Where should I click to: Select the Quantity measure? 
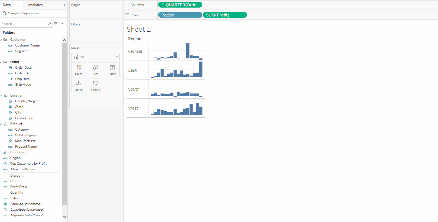(x=17, y=193)
